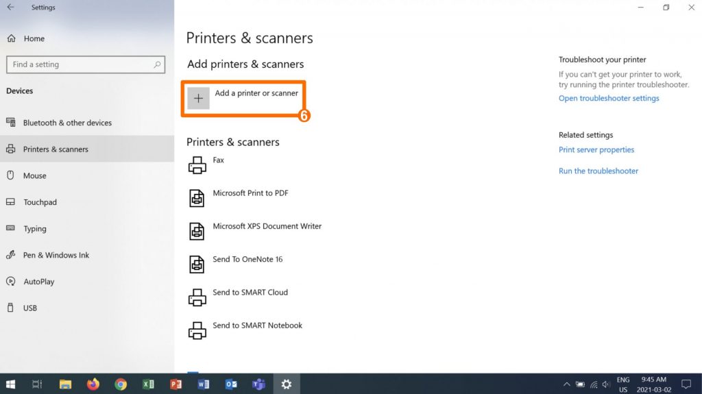702x394 pixels.
Task: Go to Home in Settings sidebar
Action: pyautogui.click(x=34, y=38)
